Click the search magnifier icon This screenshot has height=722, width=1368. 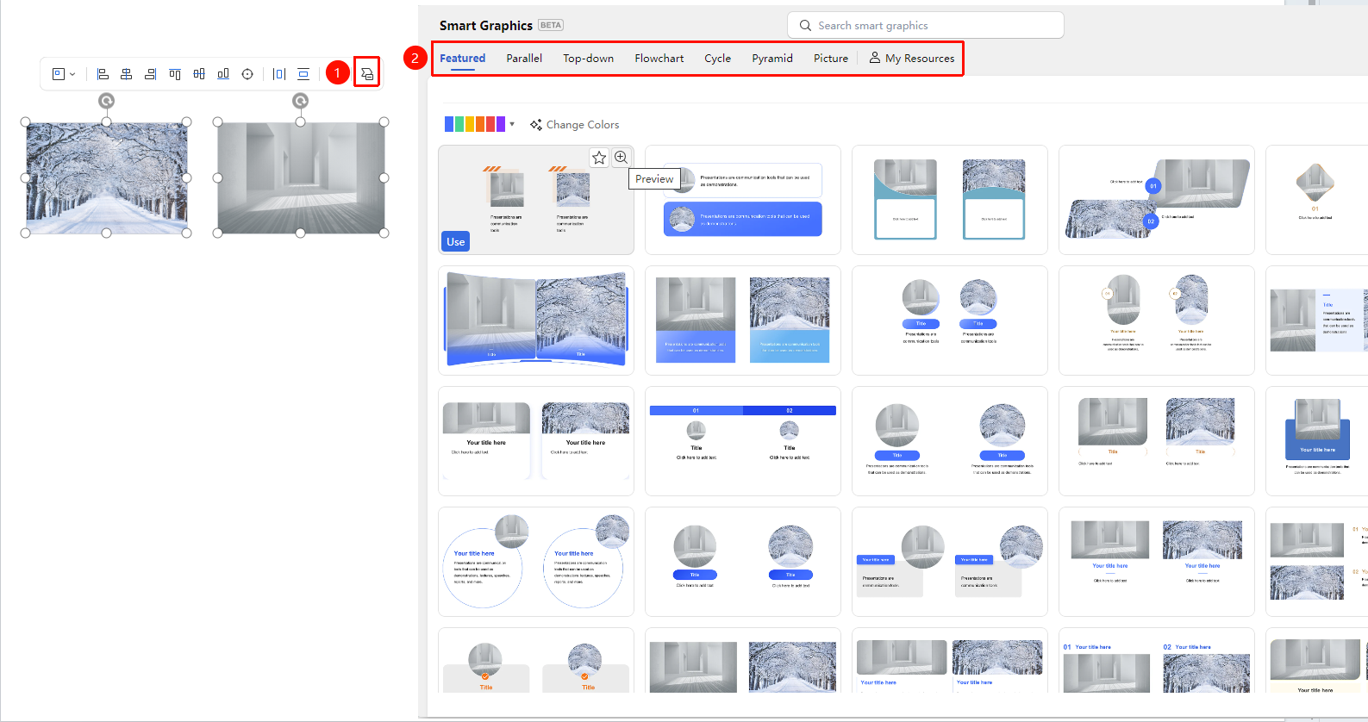(805, 26)
